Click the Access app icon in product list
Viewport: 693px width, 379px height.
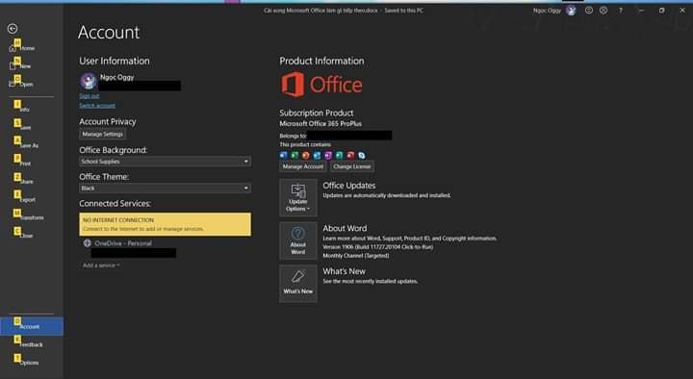coord(350,155)
